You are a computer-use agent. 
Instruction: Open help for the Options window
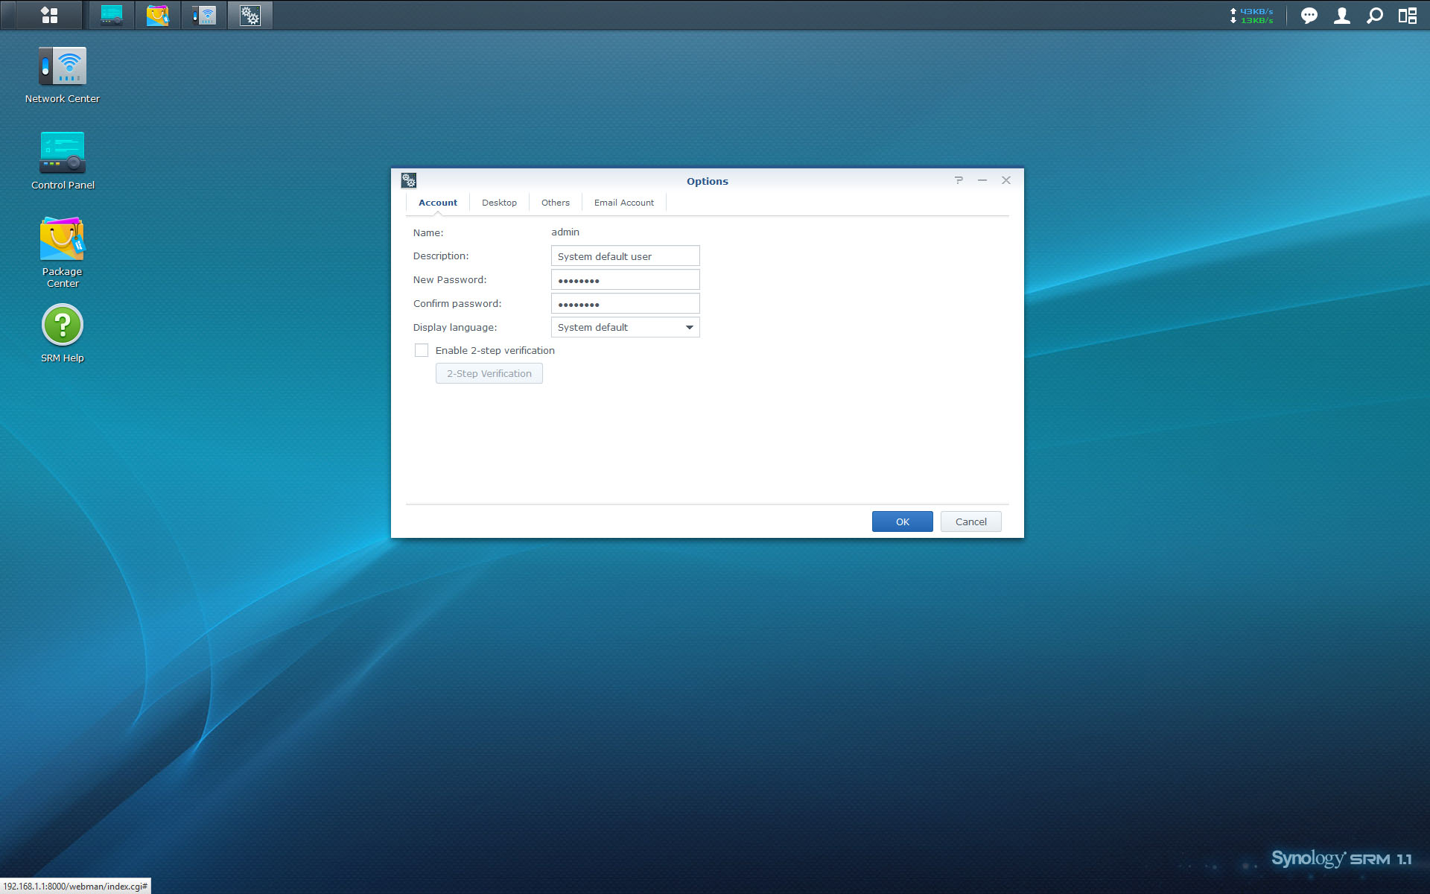[959, 180]
